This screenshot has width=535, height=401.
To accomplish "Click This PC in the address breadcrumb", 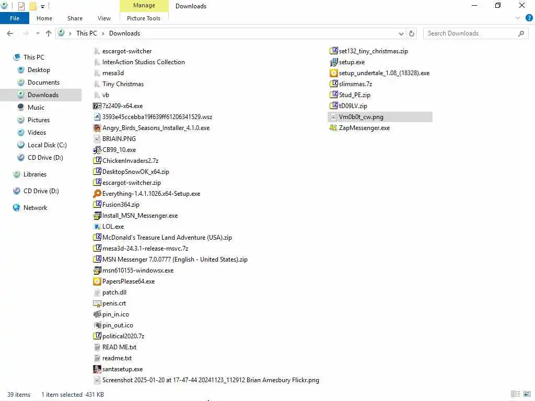I will coord(87,33).
